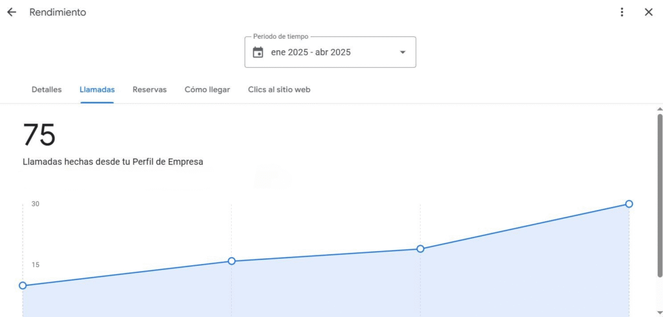Select the 'ene 2025 - abr 2025' period field
Viewport: 663px width, 317px height.
(311, 52)
